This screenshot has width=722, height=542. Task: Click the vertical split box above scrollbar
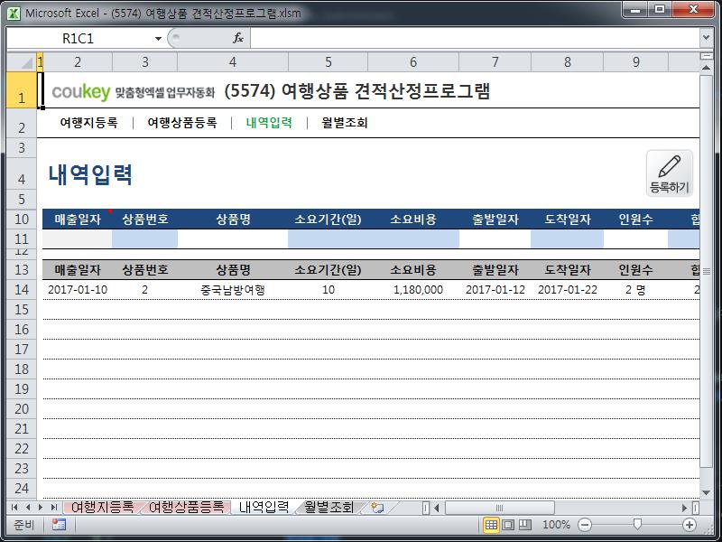pos(706,56)
